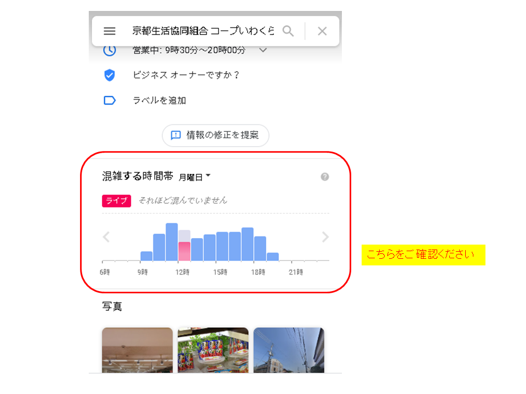Click the 21時 axis label

click(x=296, y=272)
